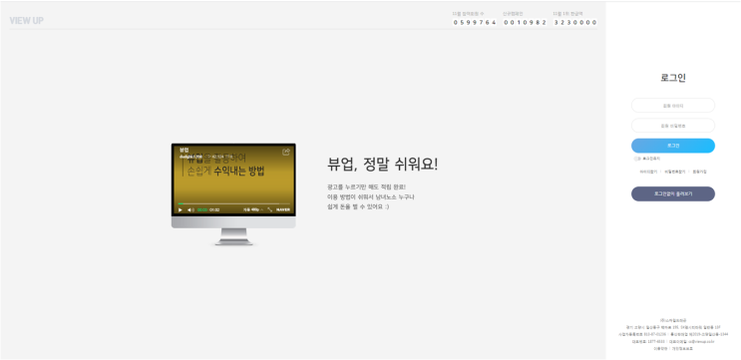Play the video in the monitor
Viewport: 741px width, 360px height.
point(181,209)
